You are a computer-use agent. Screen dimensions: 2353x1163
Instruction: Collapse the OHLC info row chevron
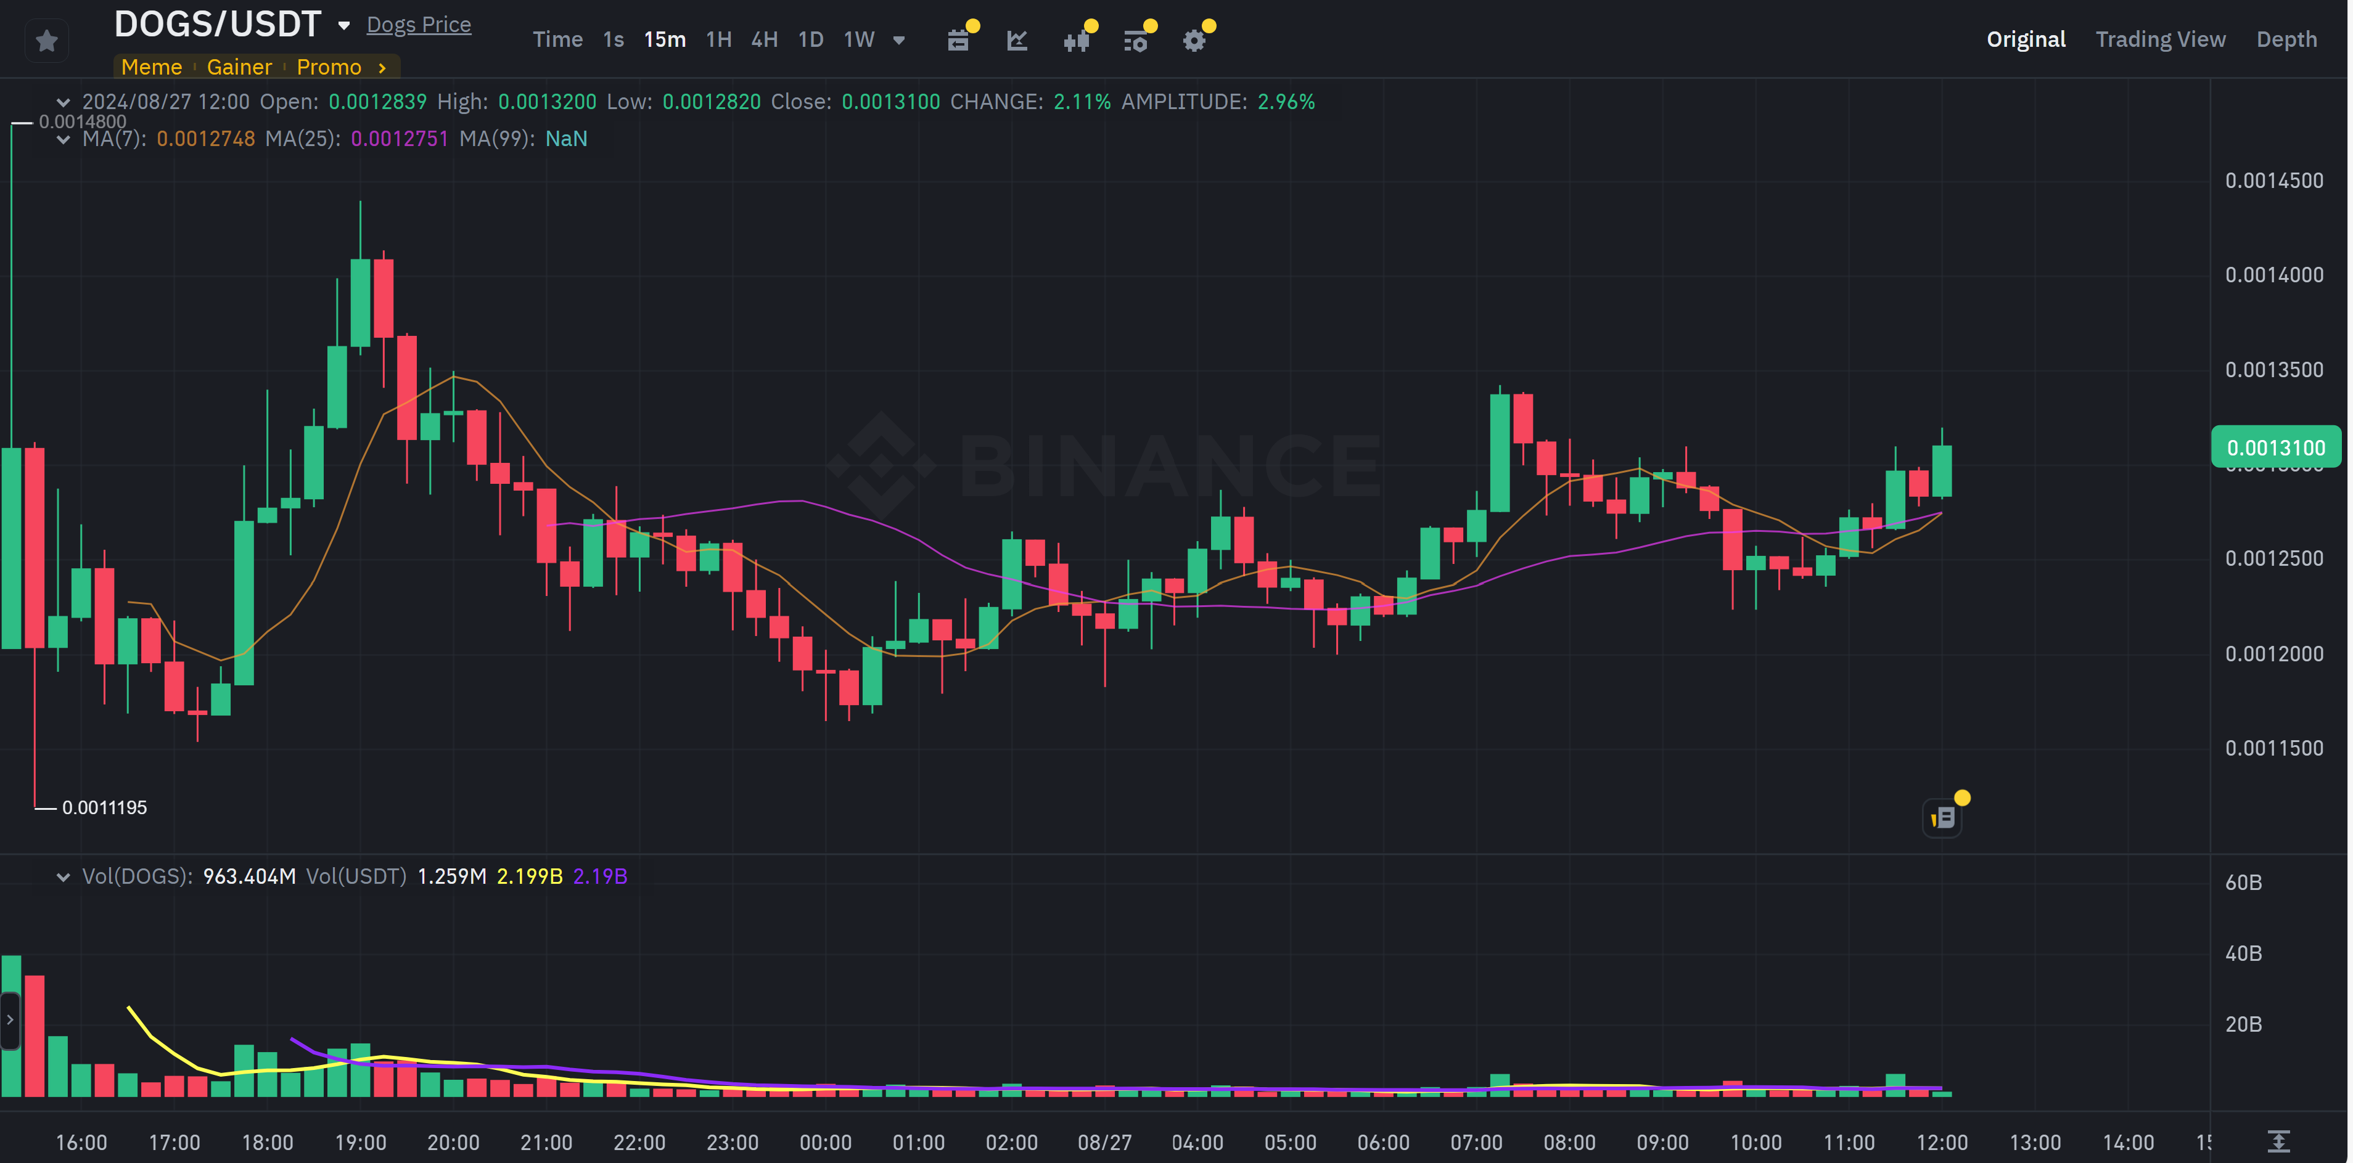[x=63, y=102]
